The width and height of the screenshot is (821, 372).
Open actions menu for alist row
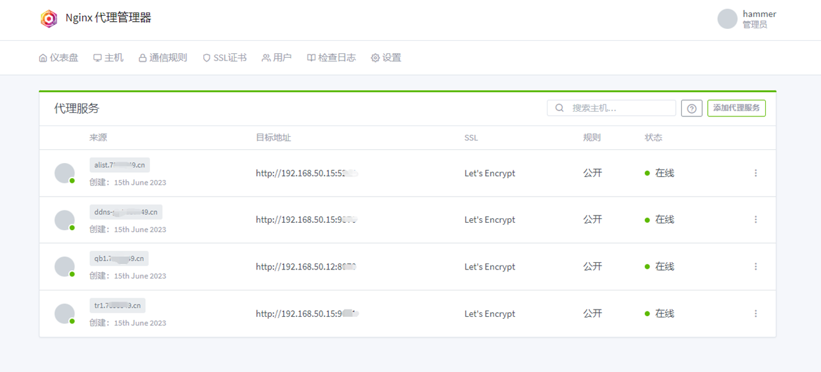point(755,173)
